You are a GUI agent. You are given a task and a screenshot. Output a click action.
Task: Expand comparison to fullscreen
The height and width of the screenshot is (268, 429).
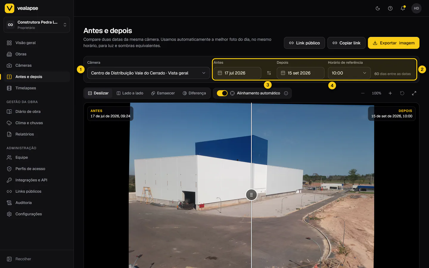414,93
